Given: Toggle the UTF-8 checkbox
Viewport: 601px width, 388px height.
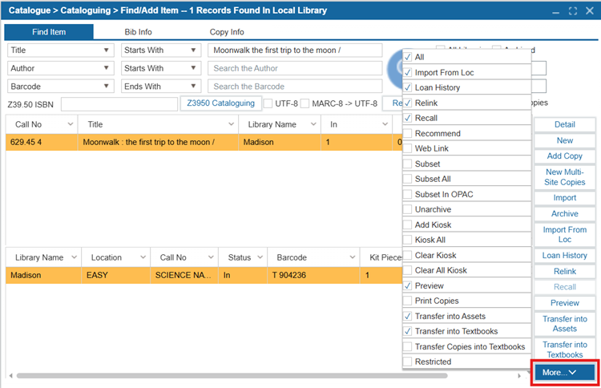Looking at the screenshot, I should pyautogui.click(x=268, y=103).
